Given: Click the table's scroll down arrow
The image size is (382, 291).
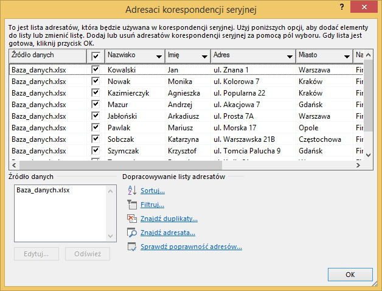Looking at the screenshot, I should point(369,155).
